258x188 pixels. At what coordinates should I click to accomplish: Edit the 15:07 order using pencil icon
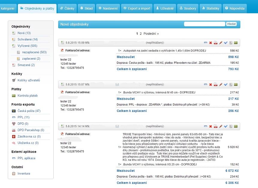(x=221, y=84)
